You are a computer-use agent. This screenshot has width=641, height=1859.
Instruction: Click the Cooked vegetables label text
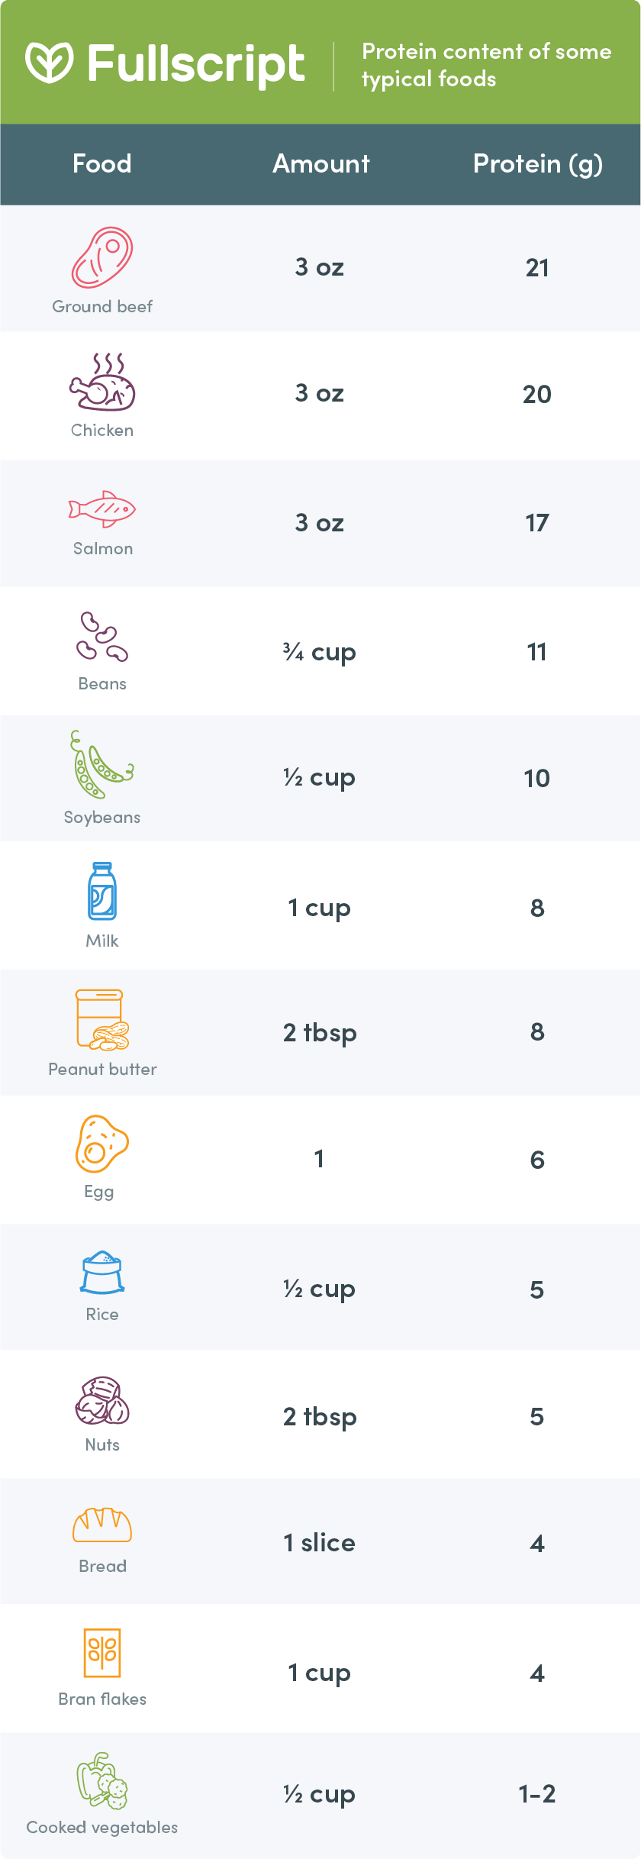click(102, 1827)
